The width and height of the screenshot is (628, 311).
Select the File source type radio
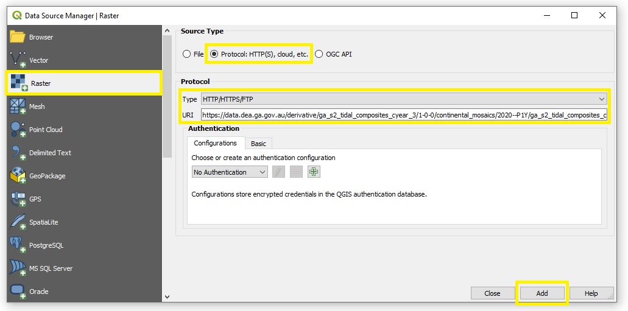186,54
